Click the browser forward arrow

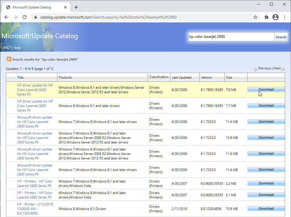(x=15, y=17)
